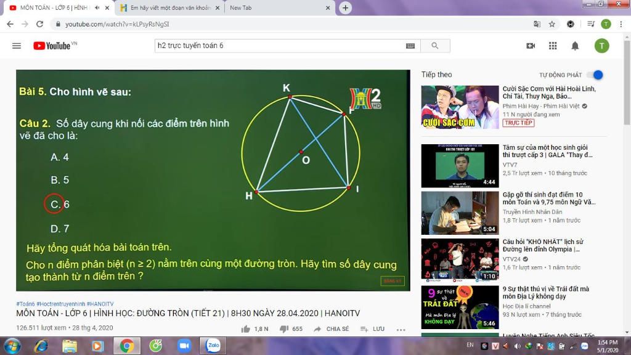Open Internet Explorer from the taskbar

[41, 346]
